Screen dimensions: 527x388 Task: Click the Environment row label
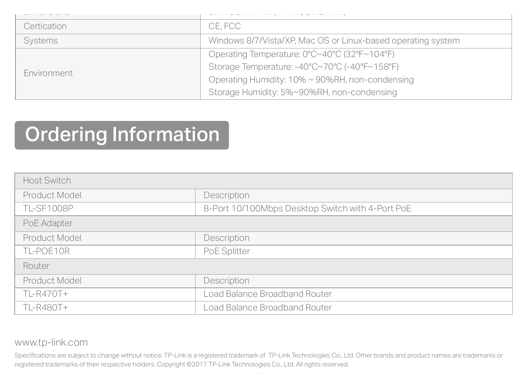48,73
